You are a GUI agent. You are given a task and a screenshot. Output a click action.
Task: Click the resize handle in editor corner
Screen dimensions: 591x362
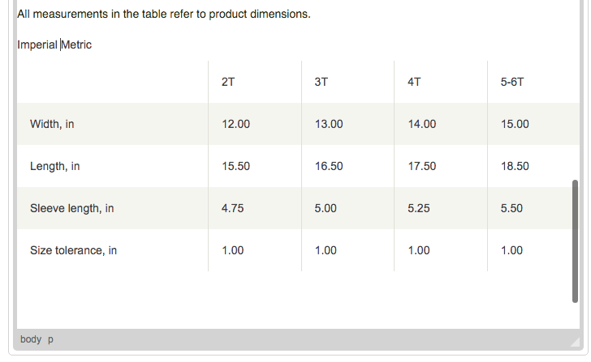[x=575, y=341]
